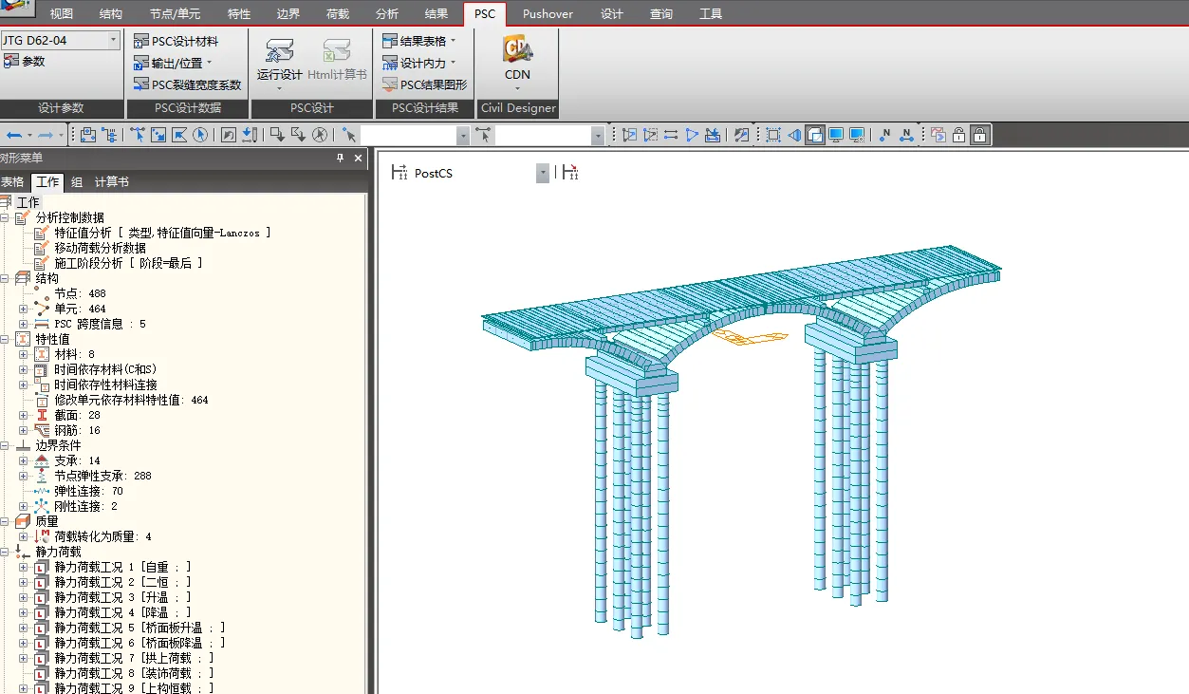Image resolution: width=1189 pixels, height=694 pixels.
Task: Click the blue redo arrow in toolbar
Action: pyautogui.click(x=46, y=136)
